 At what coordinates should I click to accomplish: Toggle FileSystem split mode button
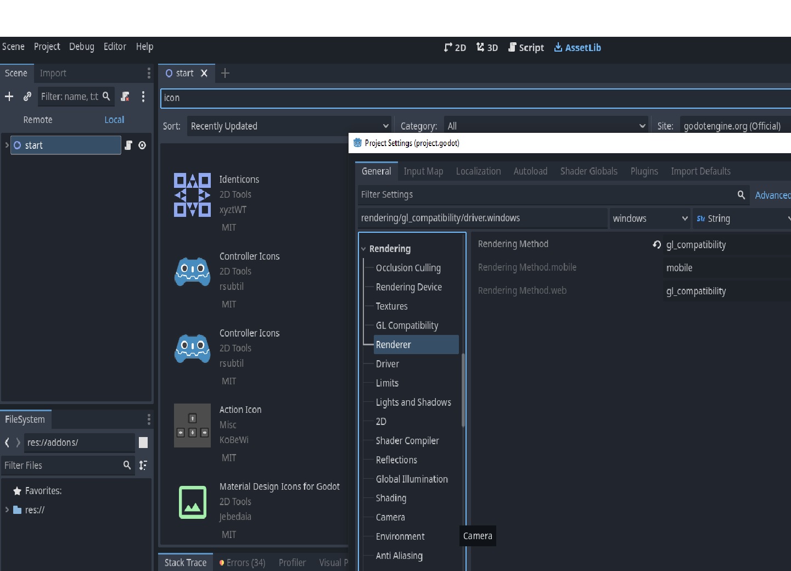click(143, 443)
